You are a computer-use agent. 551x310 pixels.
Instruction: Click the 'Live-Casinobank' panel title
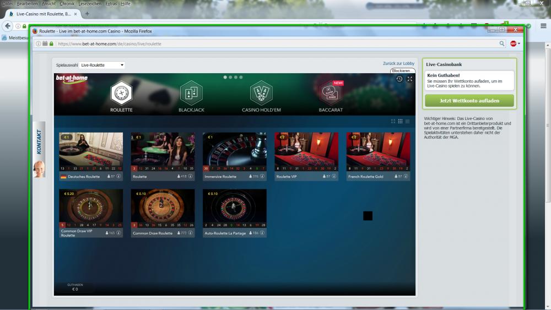(x=444, y=64)
